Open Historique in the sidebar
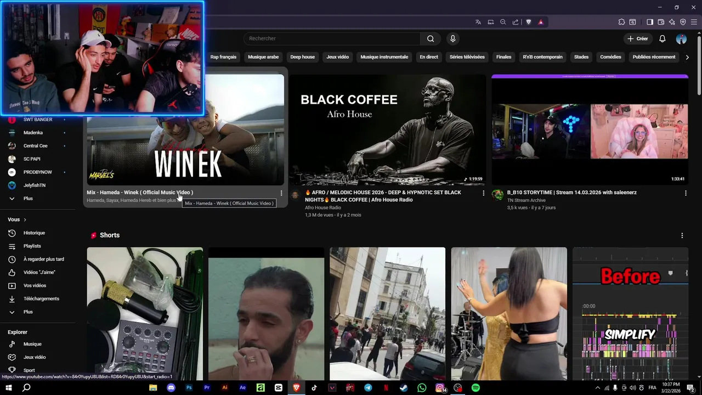Viewport: 702px width, 395px height. [34, 233]
